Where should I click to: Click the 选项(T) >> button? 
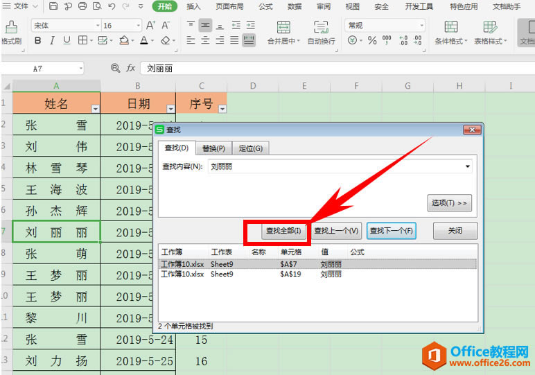pos(449,203)
